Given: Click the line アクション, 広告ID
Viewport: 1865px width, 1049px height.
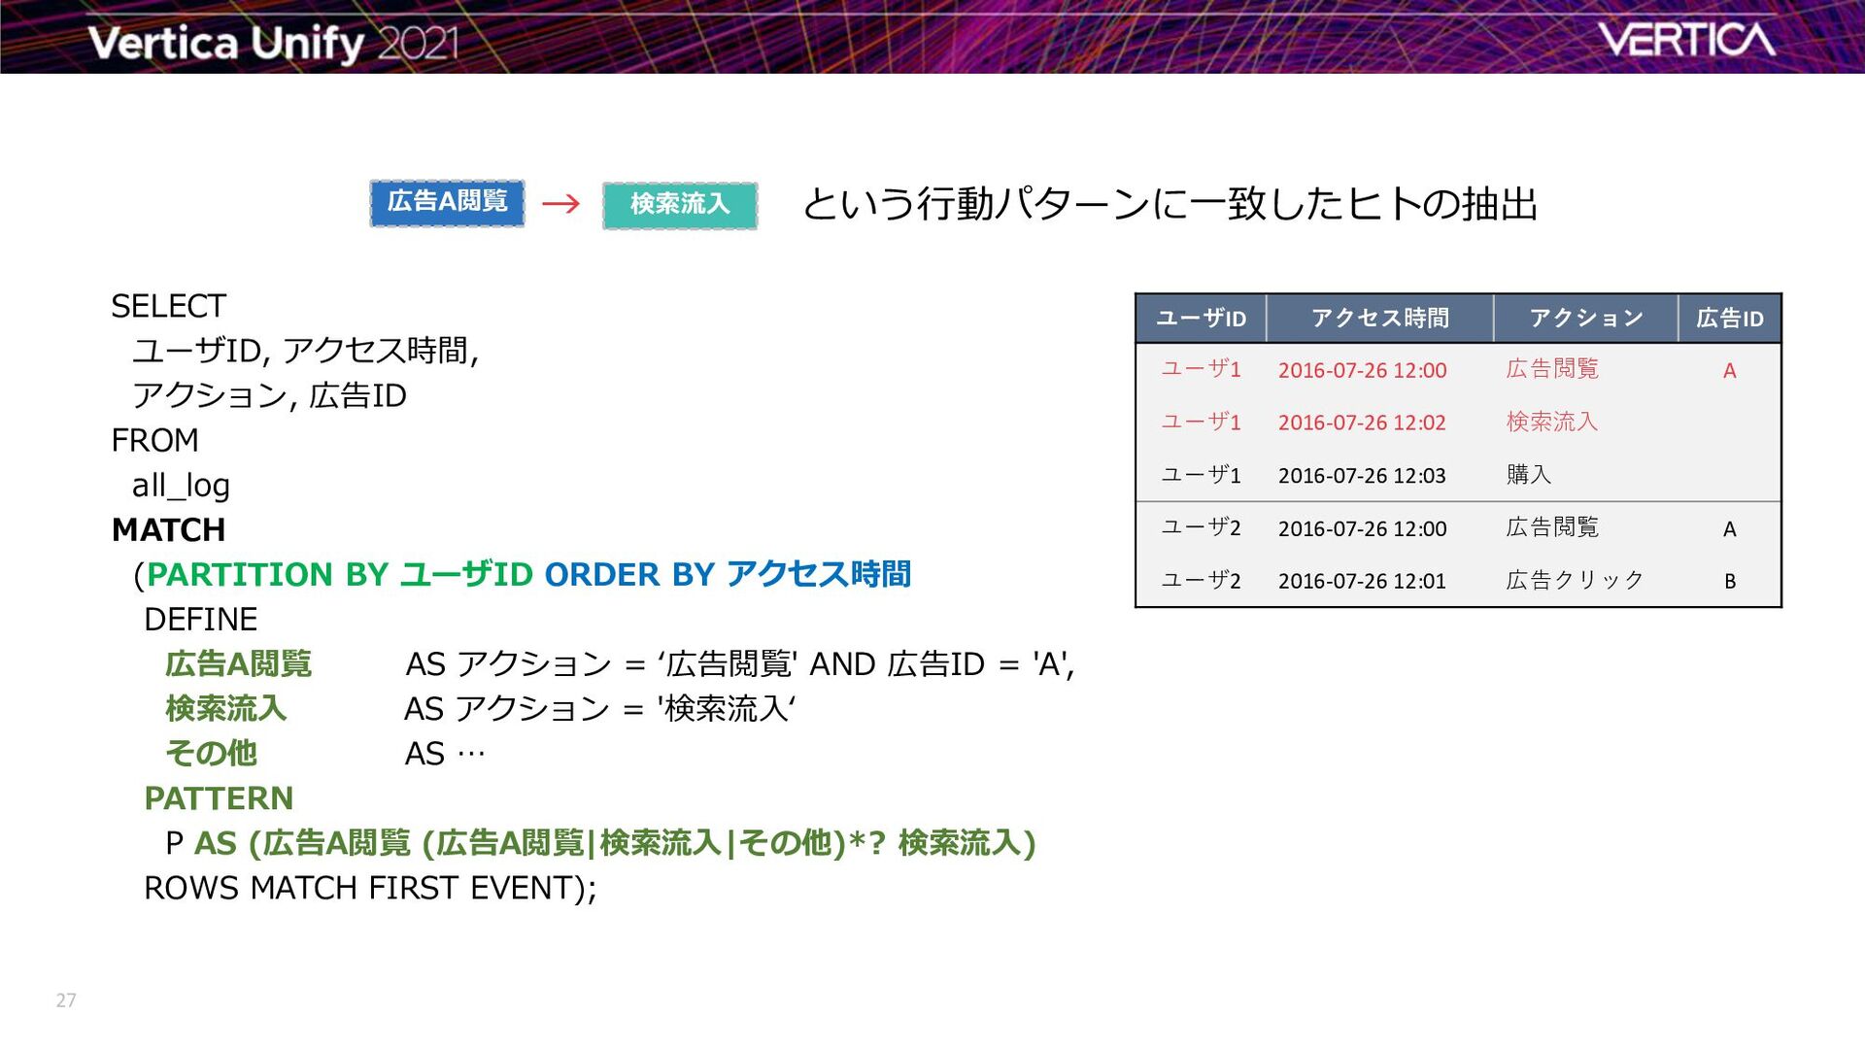Looking at the screenshot, I should coord(269,395).
